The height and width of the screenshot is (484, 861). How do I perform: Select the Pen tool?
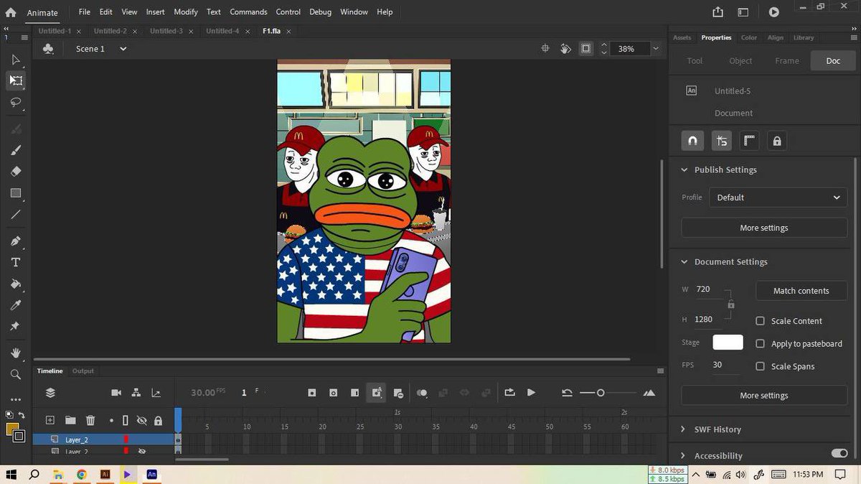click(16, 241)
